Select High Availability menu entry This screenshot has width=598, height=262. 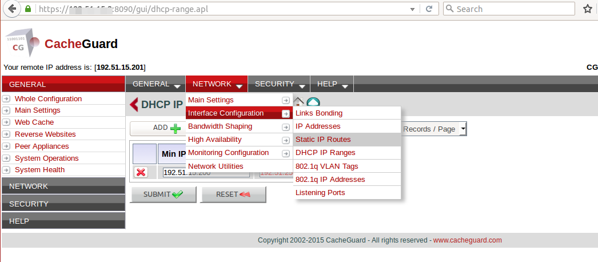pyautogui.click(x=239, y=140)
